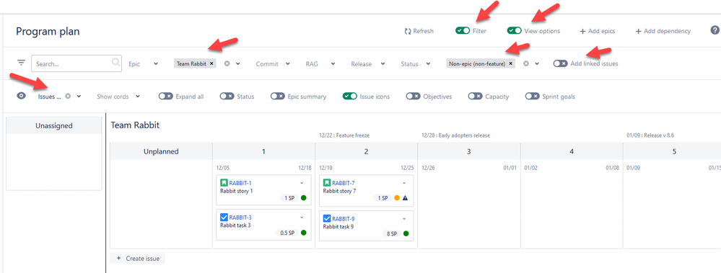Remove Non-epic (non-feature) chip
This screenshot has width=721, height=273.
[510, 64]
